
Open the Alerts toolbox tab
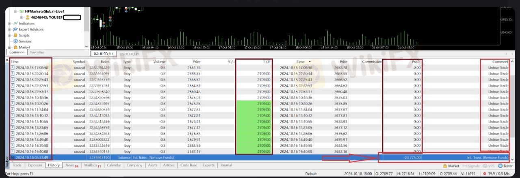tap(153, 165)
